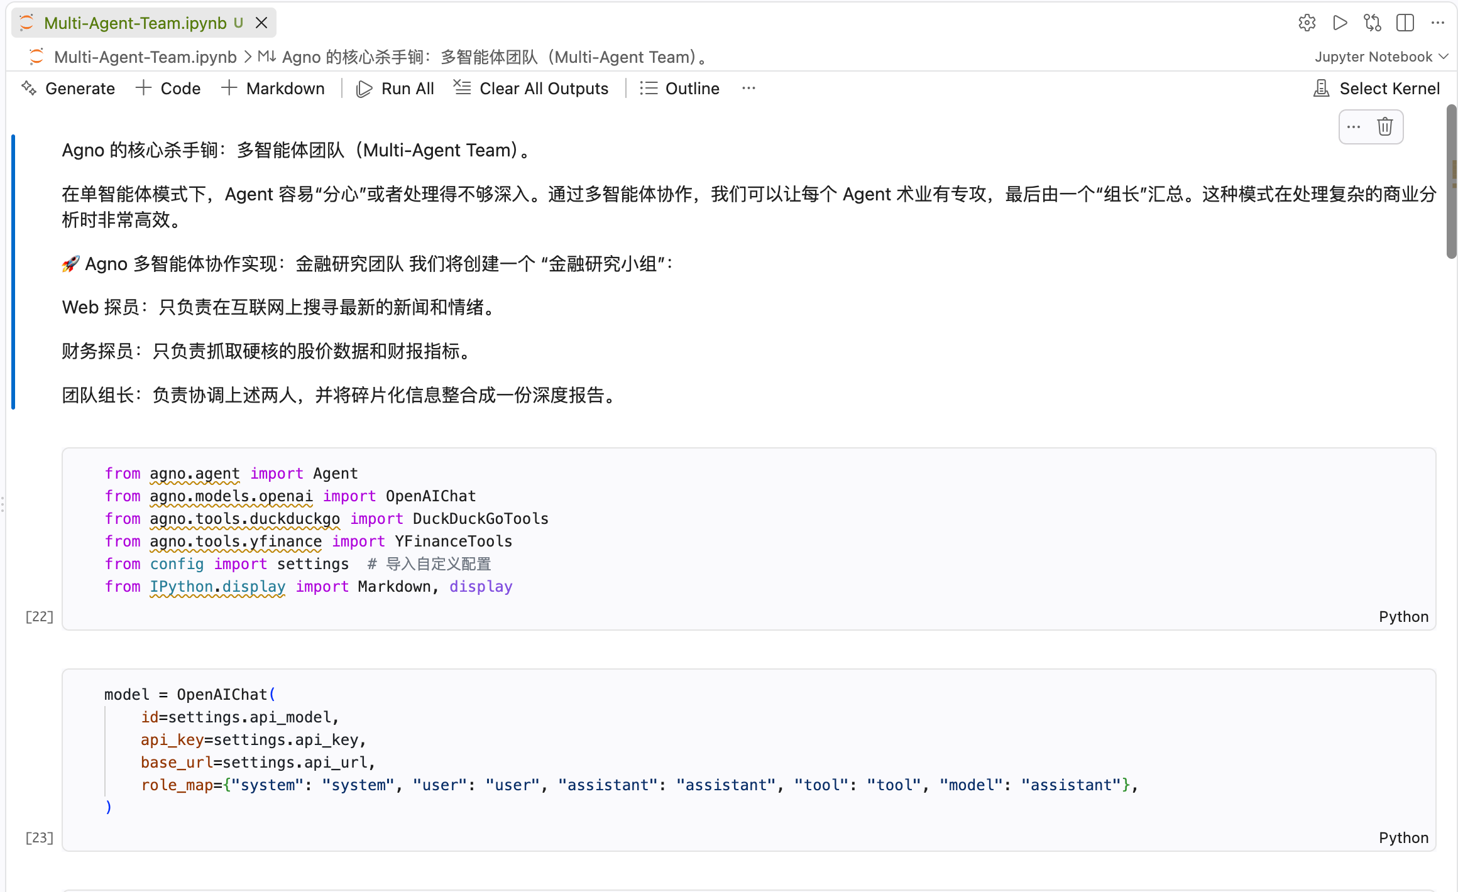This screenshot has width=1458, height=892.
Task: Open toolbar overflow ellipsis next to Outline
Action: coord(748,89)
